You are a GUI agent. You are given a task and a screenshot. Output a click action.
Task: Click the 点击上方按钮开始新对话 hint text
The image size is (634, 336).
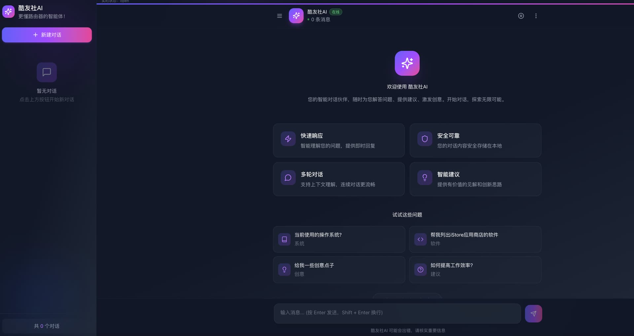point(47,99)
